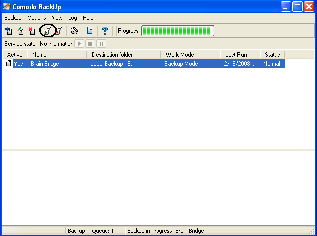Sort by the Name column header

57,55
